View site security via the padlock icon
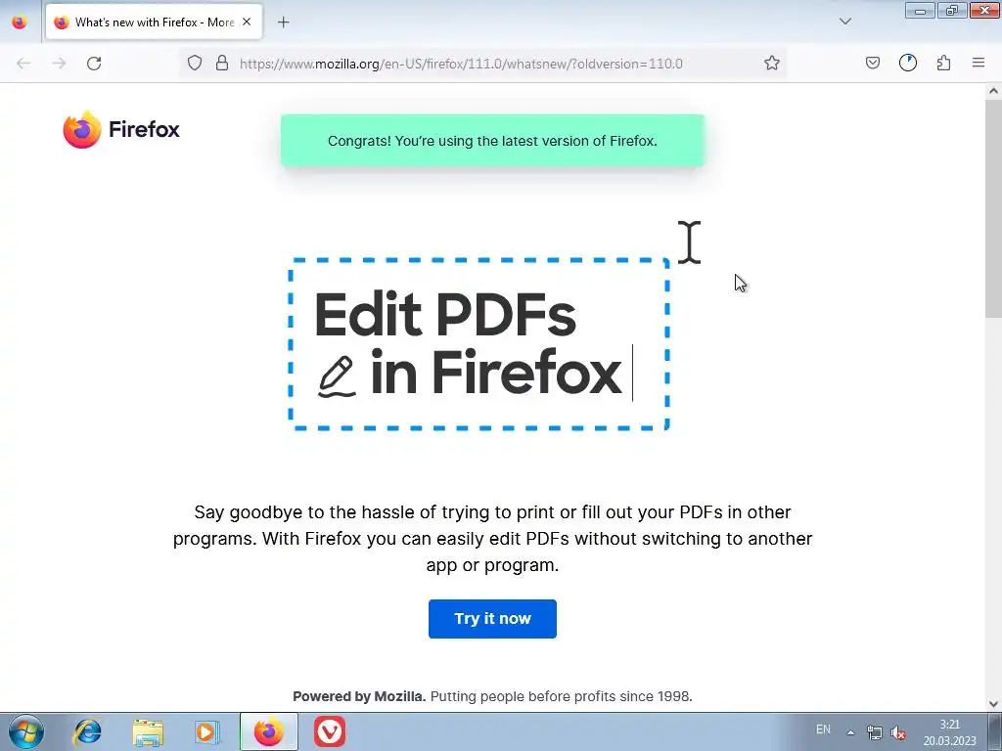Screen dimensions: 1002x751 click(222, 63)
